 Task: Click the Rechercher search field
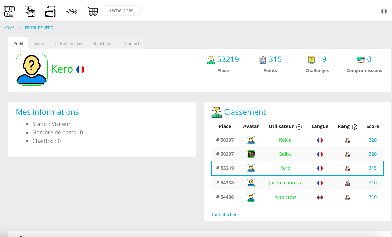coord(122,10)
